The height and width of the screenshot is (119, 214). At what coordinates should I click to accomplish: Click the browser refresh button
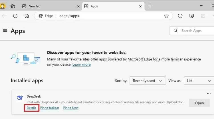(15, 16)
